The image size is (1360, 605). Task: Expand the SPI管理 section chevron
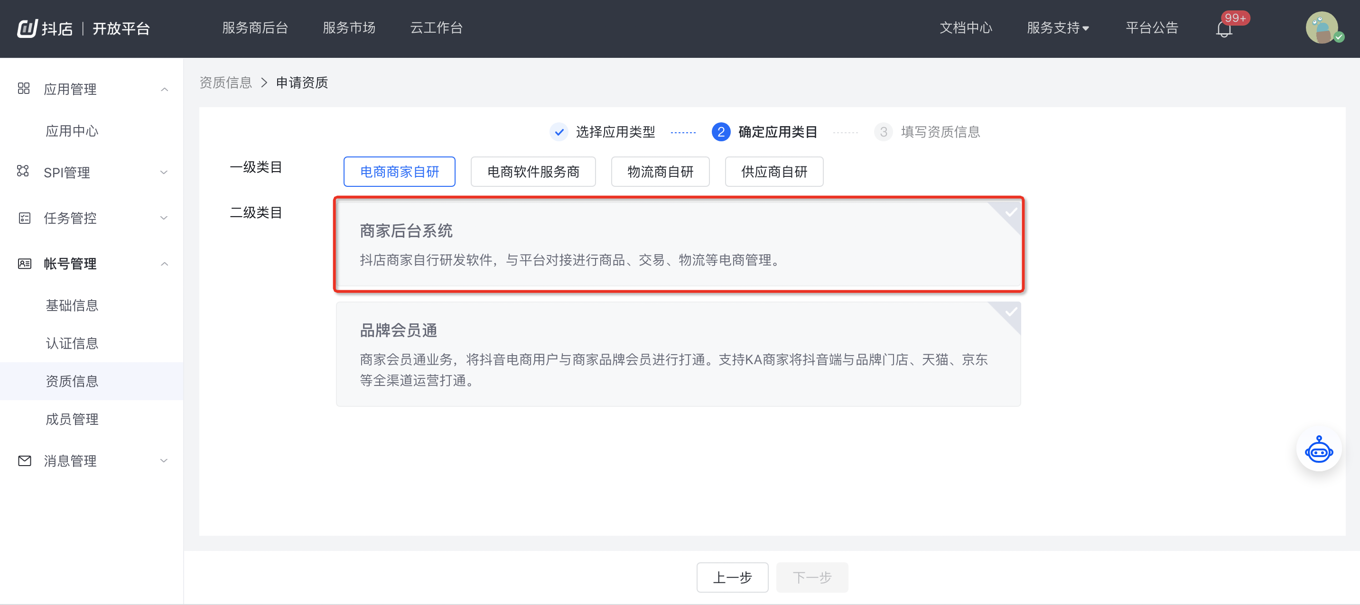[x=164, y=172]
